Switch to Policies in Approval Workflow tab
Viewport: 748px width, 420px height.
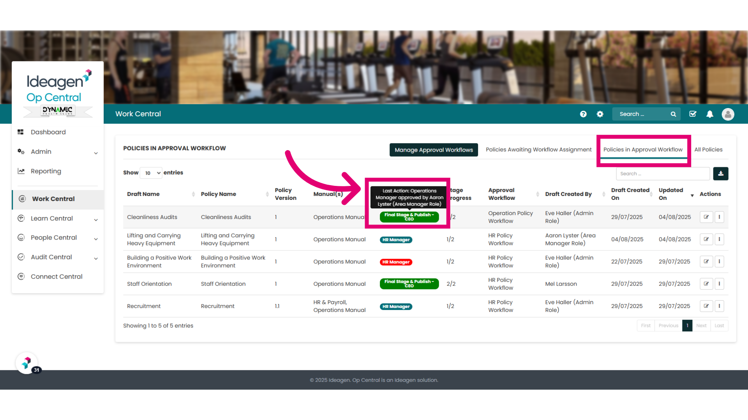click(643, 150)
